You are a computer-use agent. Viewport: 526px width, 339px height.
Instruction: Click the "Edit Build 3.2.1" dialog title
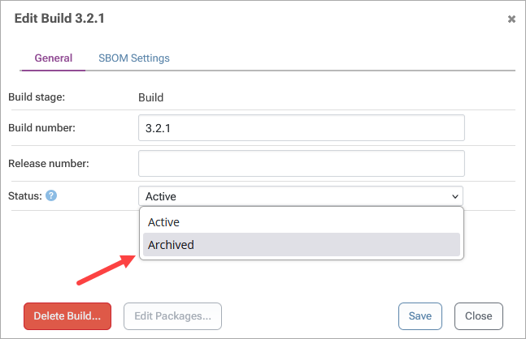click(61, 18)
